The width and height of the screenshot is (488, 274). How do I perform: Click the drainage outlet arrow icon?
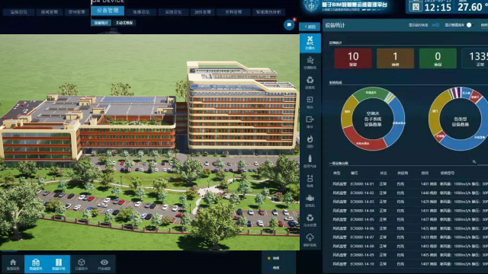click(x=310, y=122)
